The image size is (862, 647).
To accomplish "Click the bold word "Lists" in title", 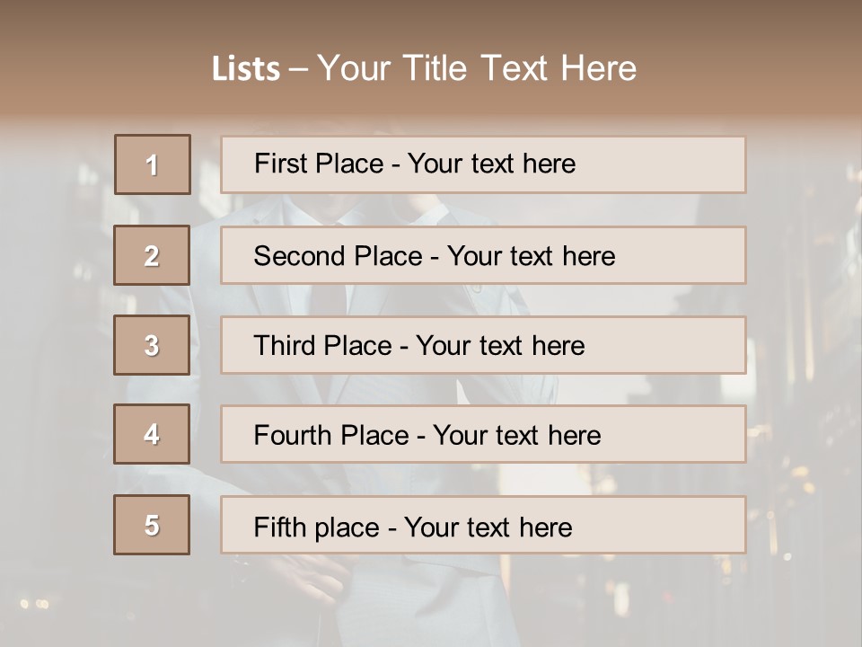I will pos(245,68).
